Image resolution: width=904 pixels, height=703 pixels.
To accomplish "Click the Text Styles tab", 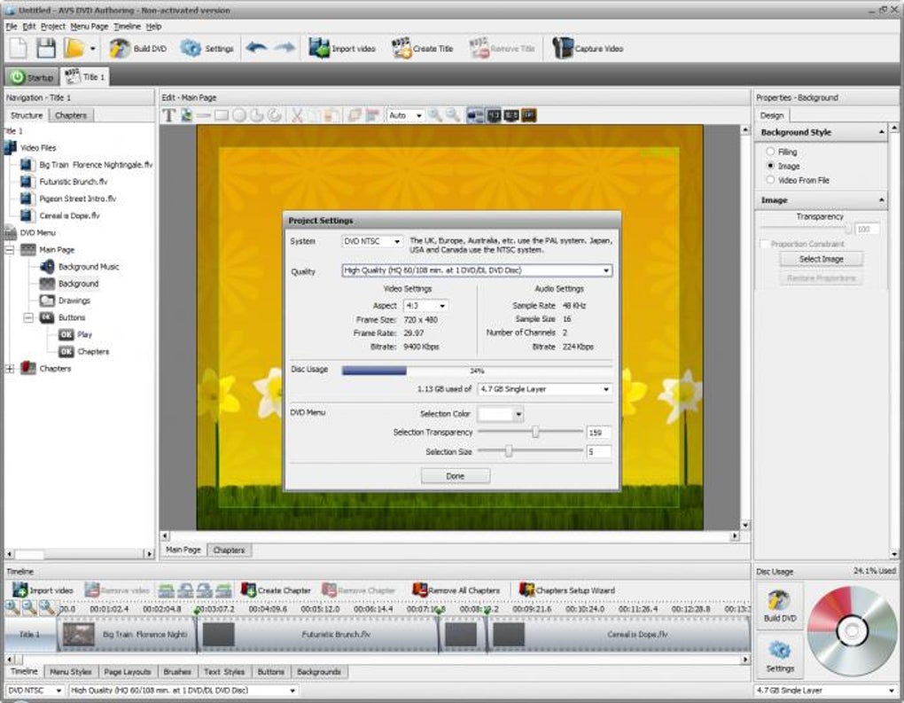I will click(x=223, y=672).
